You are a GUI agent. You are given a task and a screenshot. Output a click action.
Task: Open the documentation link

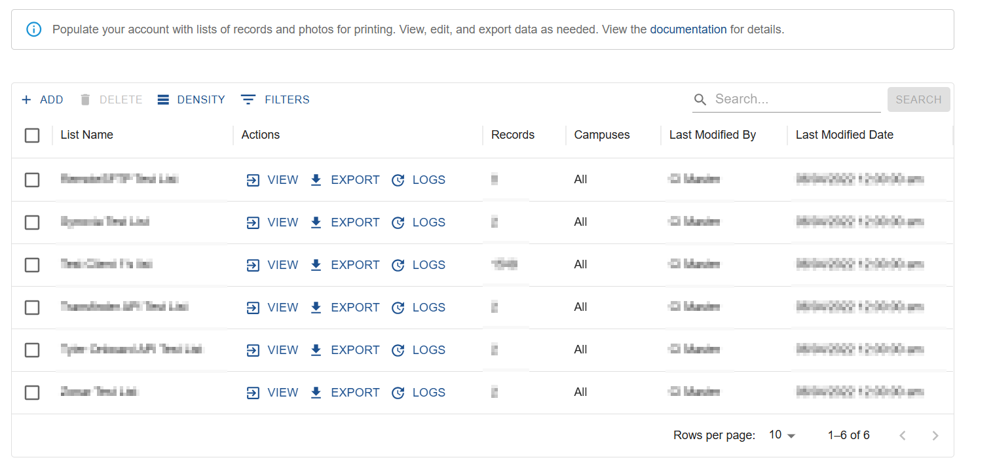(x=688, y=29)
